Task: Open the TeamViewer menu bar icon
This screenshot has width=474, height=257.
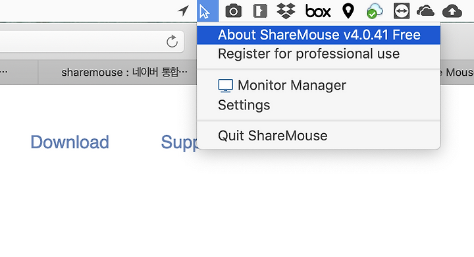Action: pos(402,11)
